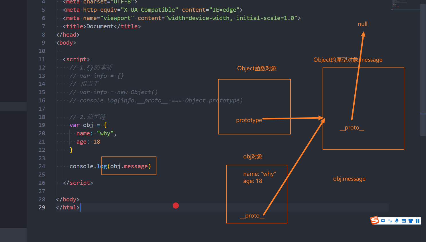
Task: Click the comment "// var info = {}"
Action: click(x=97, y=76)
